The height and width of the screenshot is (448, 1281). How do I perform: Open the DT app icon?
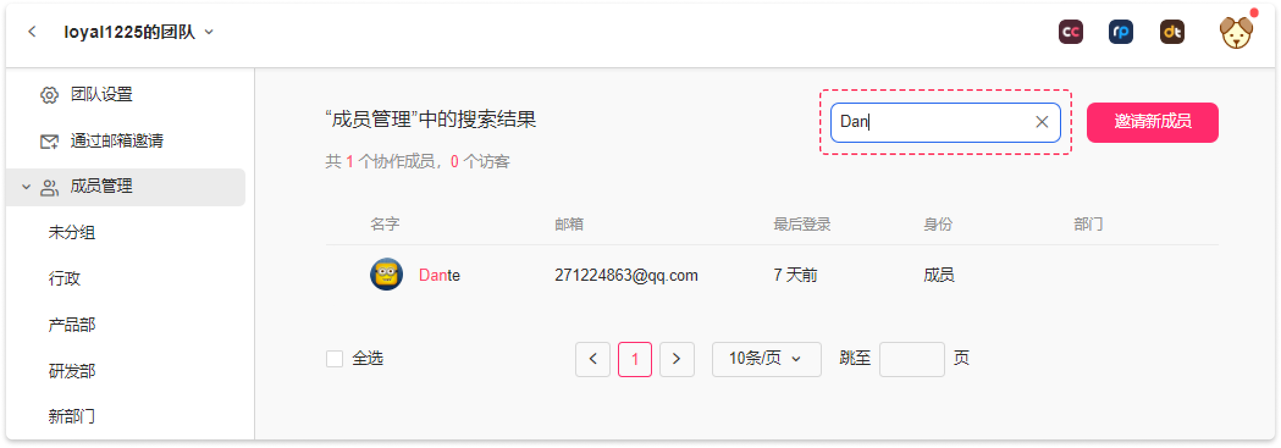1172,32
